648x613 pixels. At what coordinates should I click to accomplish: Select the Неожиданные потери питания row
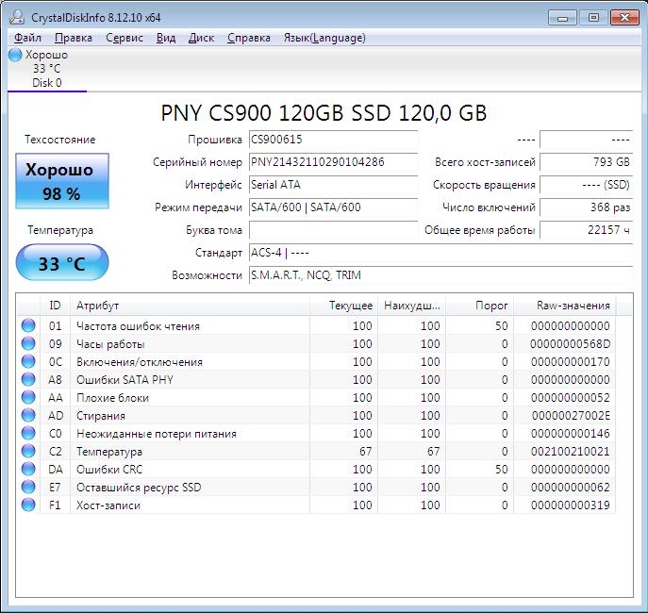(x=316, y=433)
